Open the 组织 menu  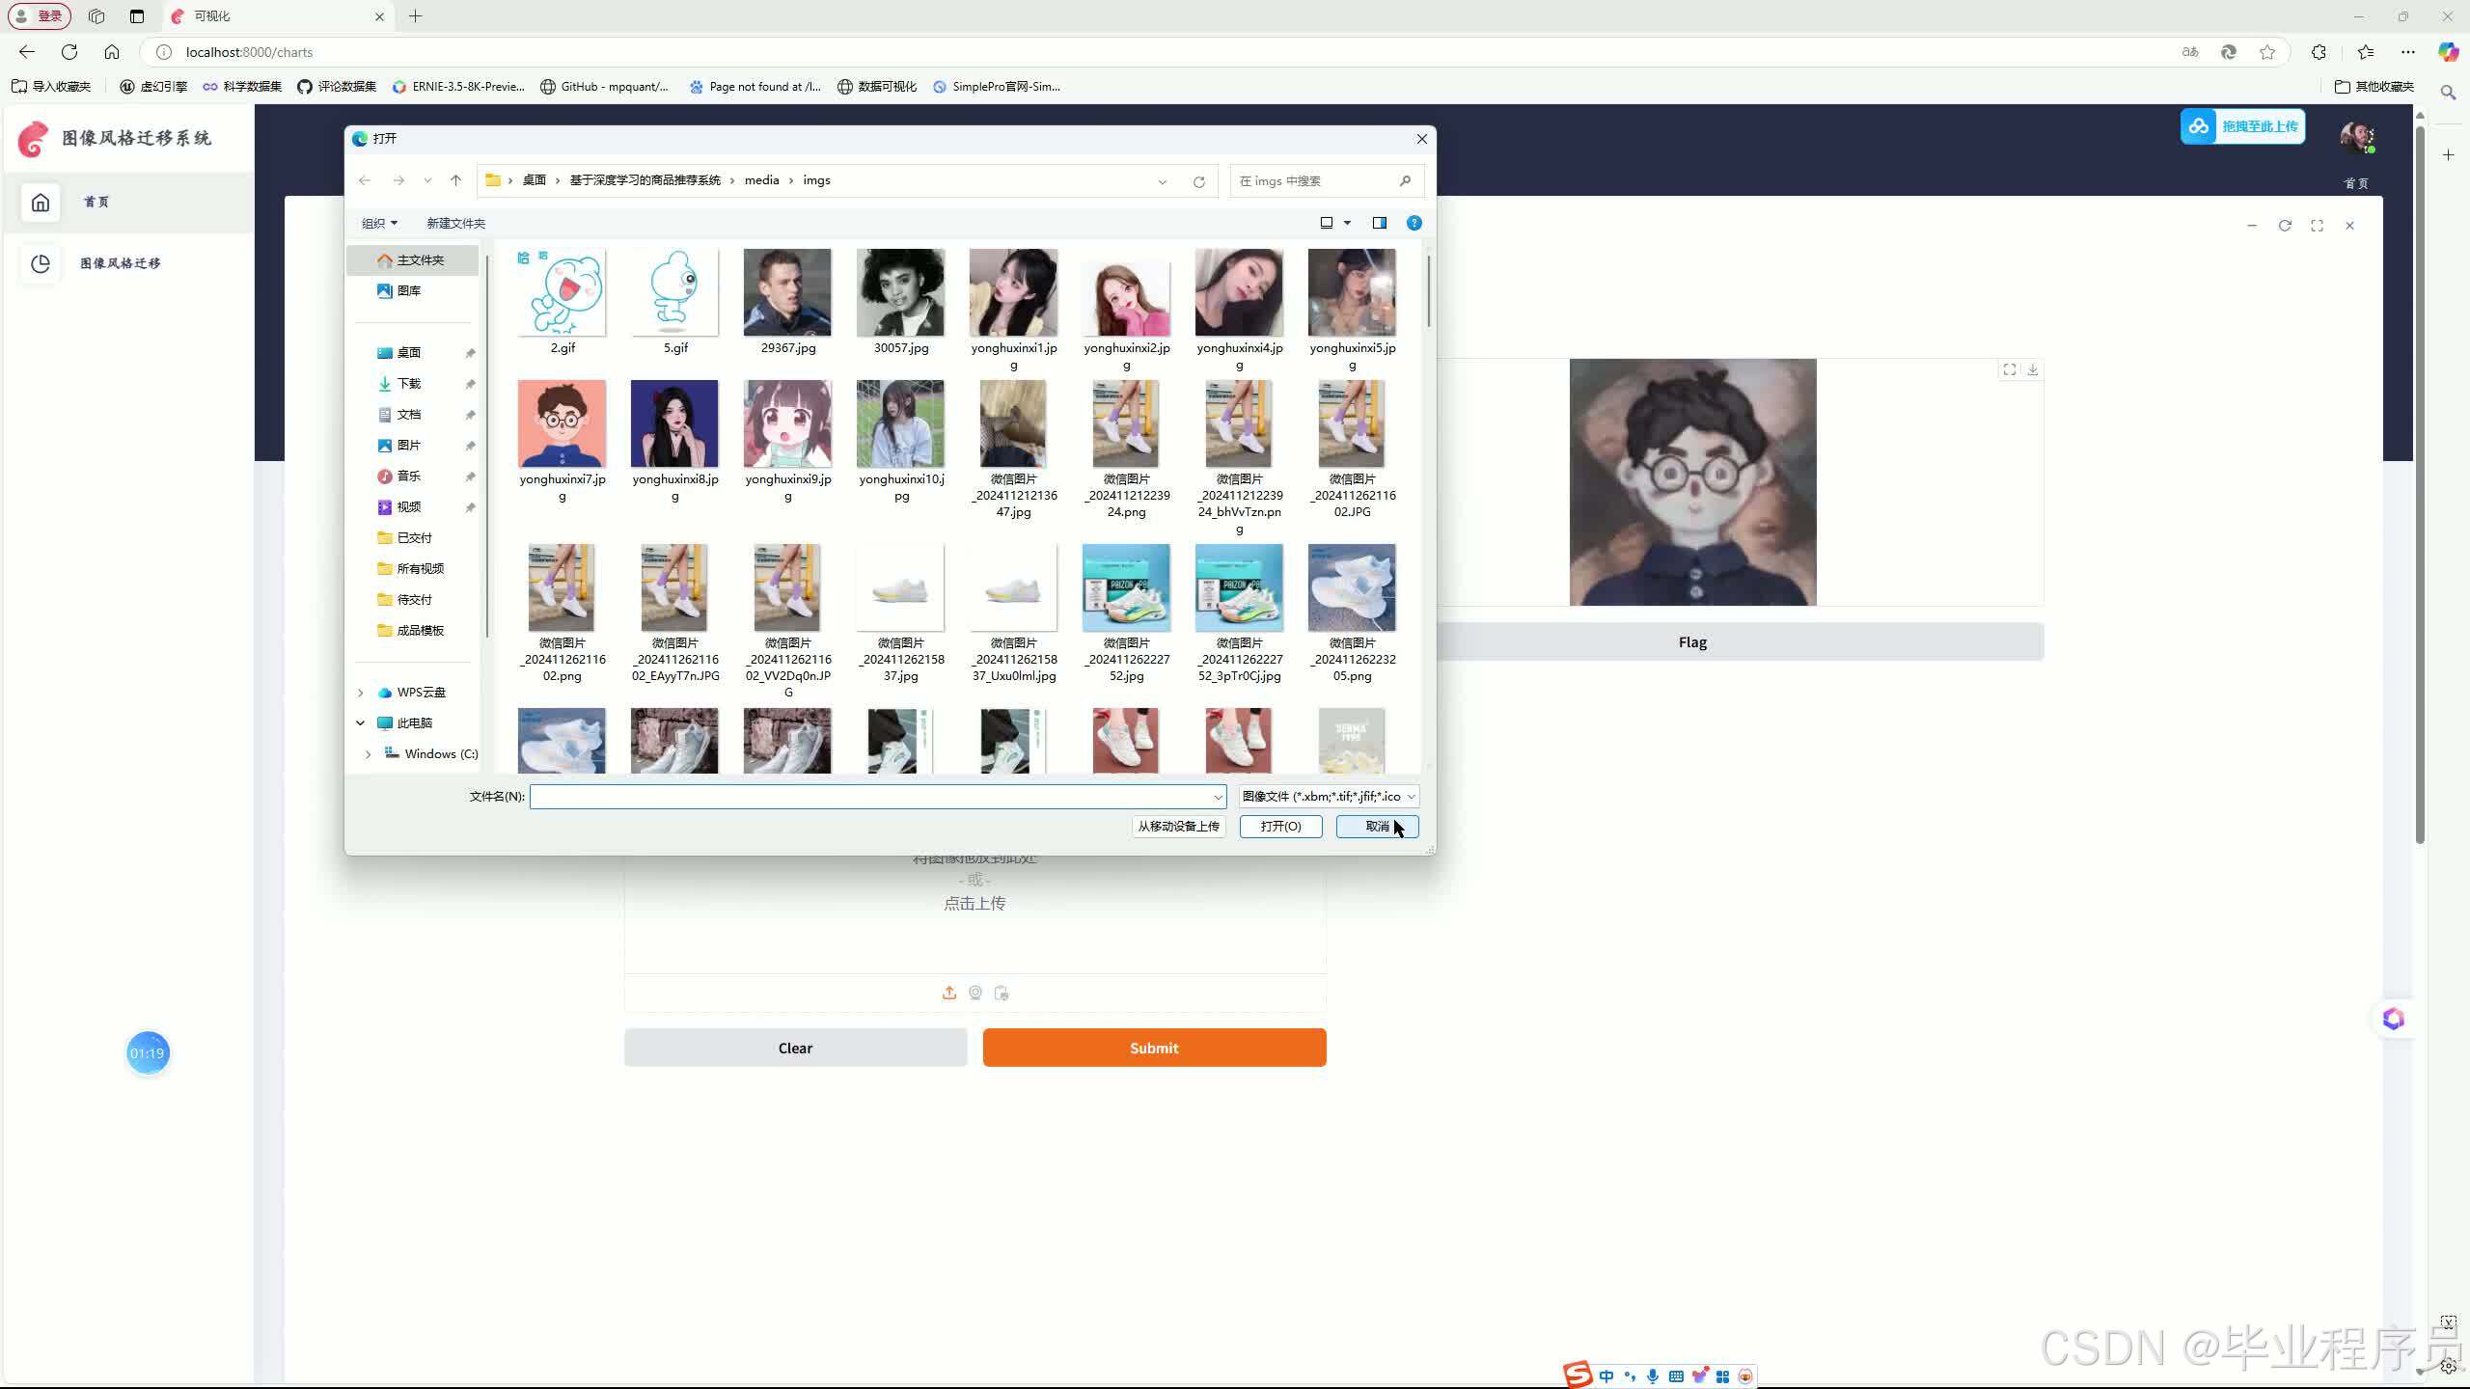(378, 223)
